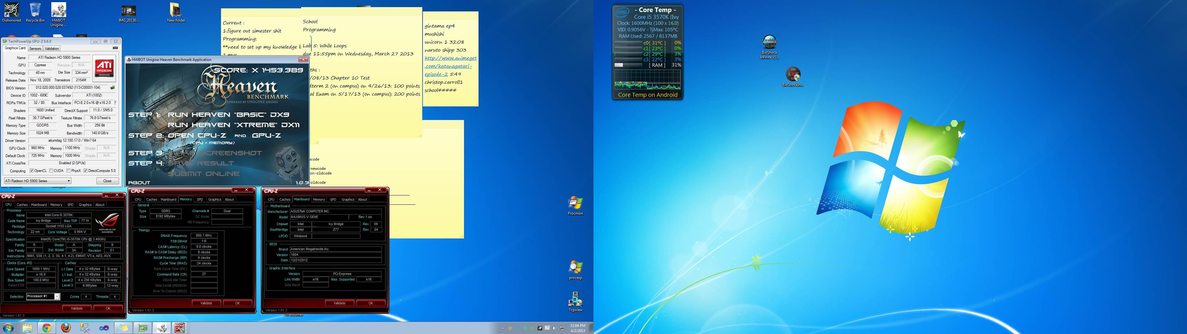Click About in HWBOT Heaven window
The image size is (1187, 334).
139,183
